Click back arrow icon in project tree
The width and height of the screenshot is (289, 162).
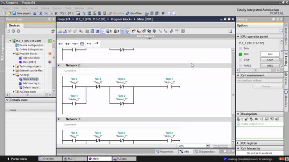13,31
